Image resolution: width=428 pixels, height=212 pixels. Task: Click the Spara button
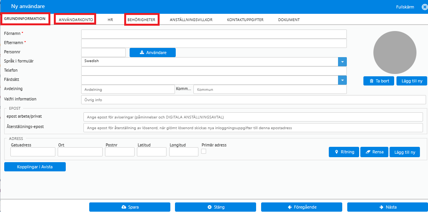click(x=130, y=207)
